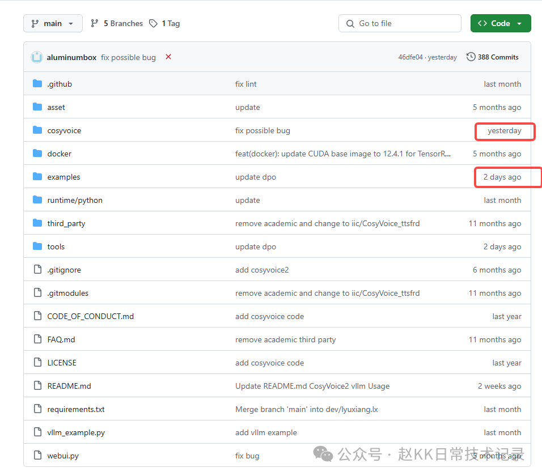Open the cosyvoice folder
Image resolution: width=542 pixels, height=476 pixels.
coord(64,130)
